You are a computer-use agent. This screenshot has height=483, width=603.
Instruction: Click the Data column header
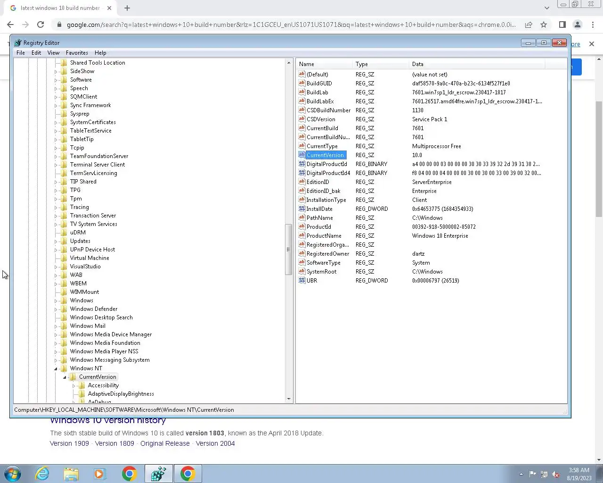coord(477,64)
